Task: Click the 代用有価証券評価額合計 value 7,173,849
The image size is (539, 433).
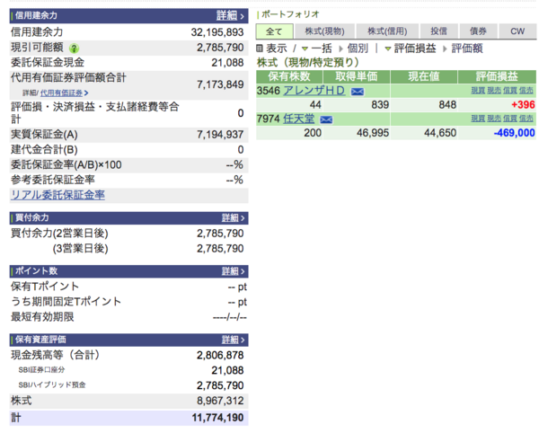Action: [220, 84]
